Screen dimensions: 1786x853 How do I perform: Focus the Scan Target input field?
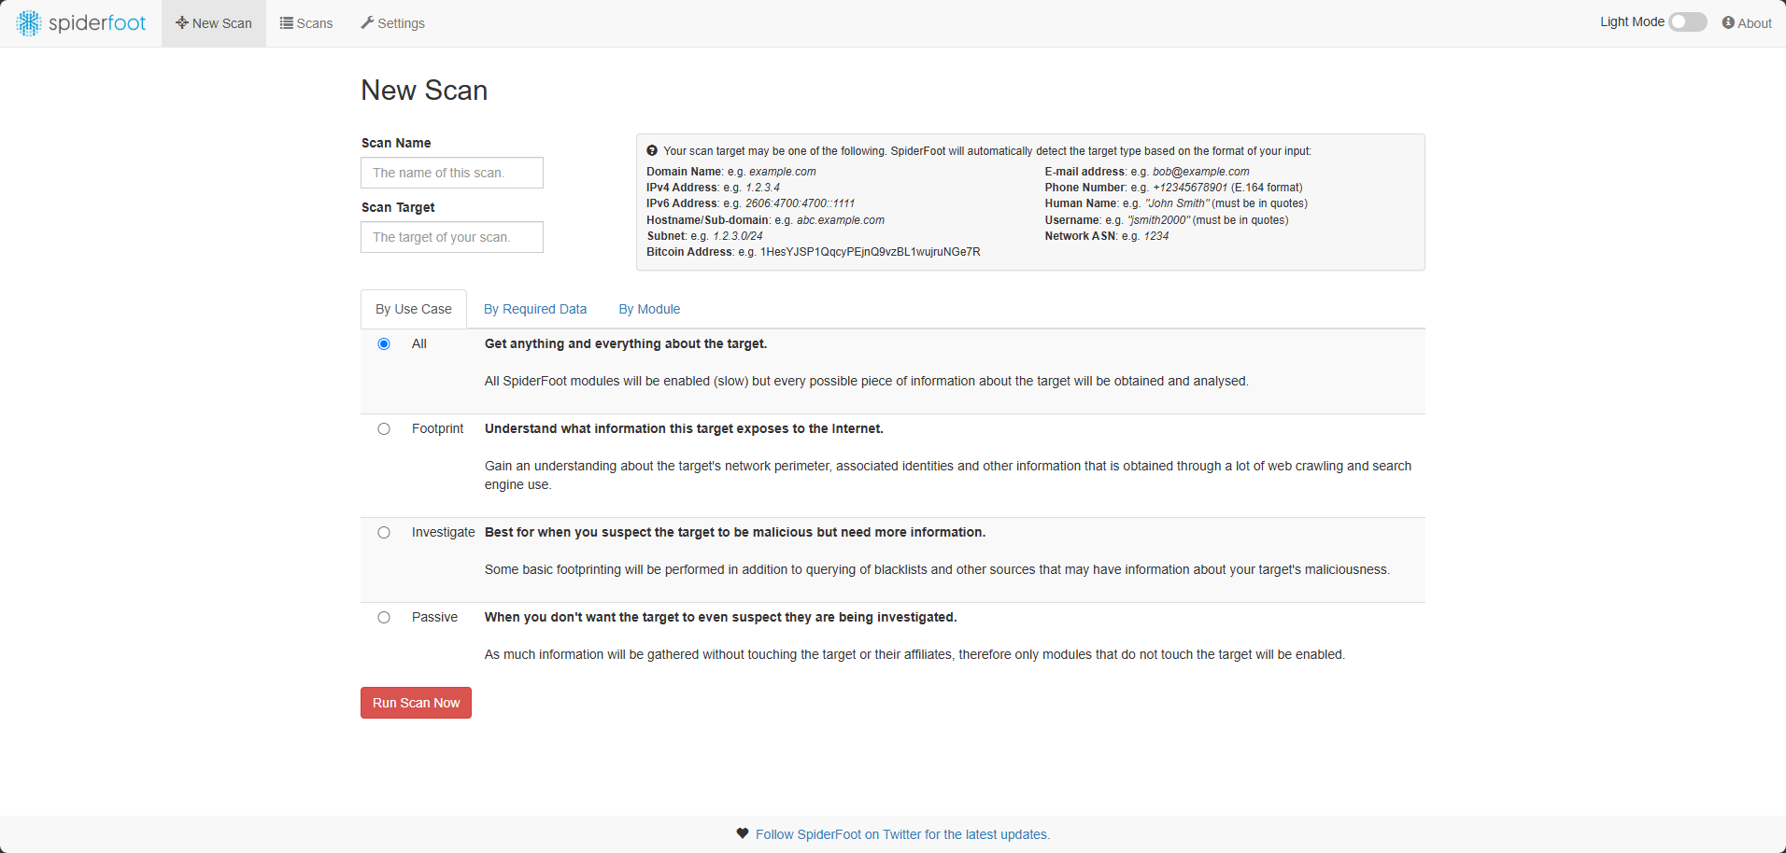coord(452,237)
